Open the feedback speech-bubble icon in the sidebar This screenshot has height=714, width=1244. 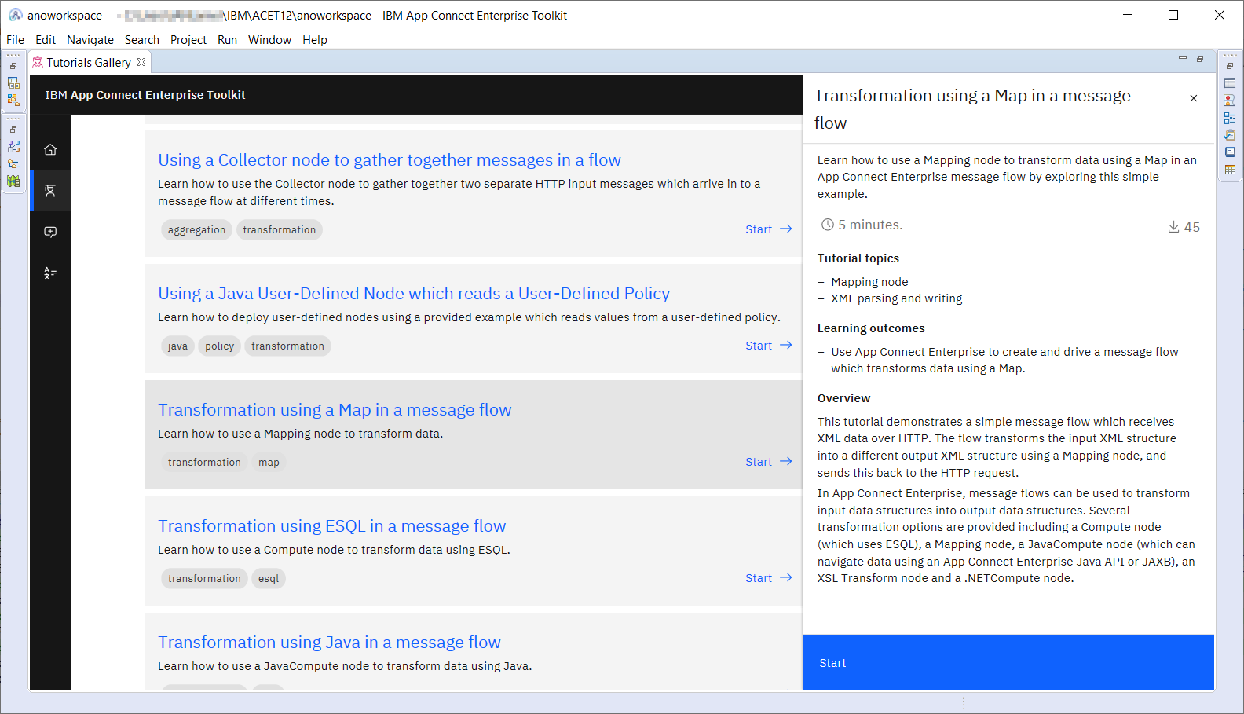50,232
